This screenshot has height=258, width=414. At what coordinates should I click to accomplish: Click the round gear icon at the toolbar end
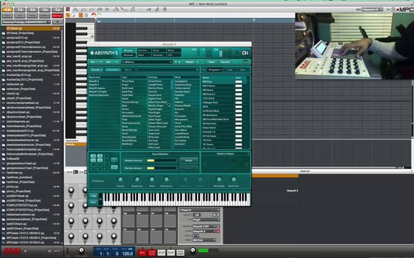(165, 9)
